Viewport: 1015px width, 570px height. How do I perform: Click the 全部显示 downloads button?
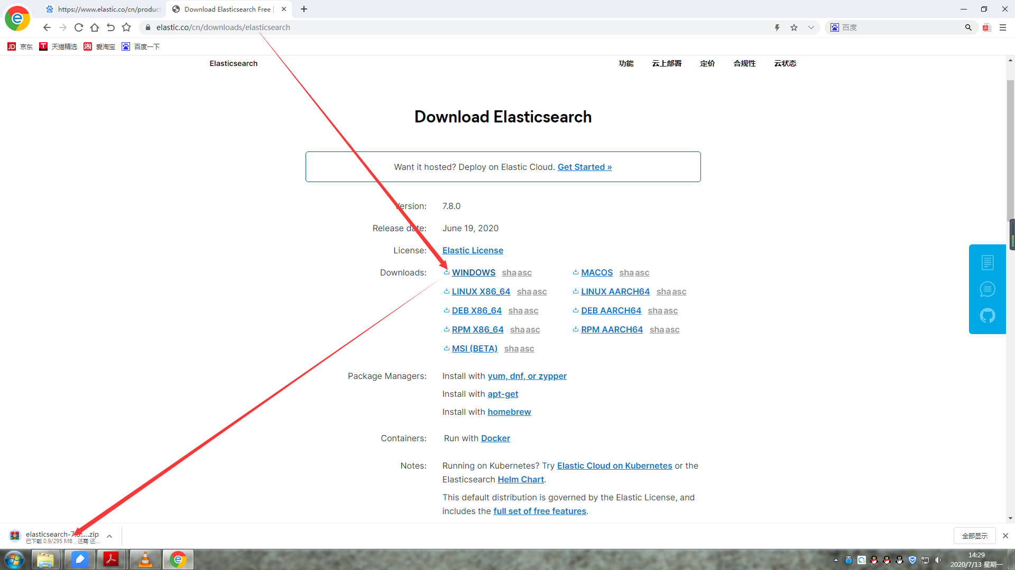click(x=974, y=536)
